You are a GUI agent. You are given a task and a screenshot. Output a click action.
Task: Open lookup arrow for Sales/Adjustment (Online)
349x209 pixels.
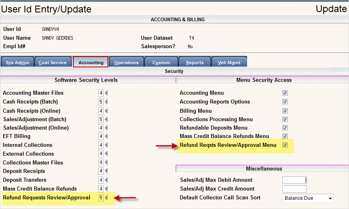(106, 128)
